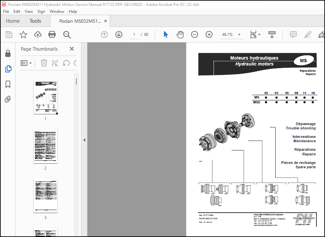The image size is (325, 237).
Task: Switch to the Home tab
Action: coord(13,21)
